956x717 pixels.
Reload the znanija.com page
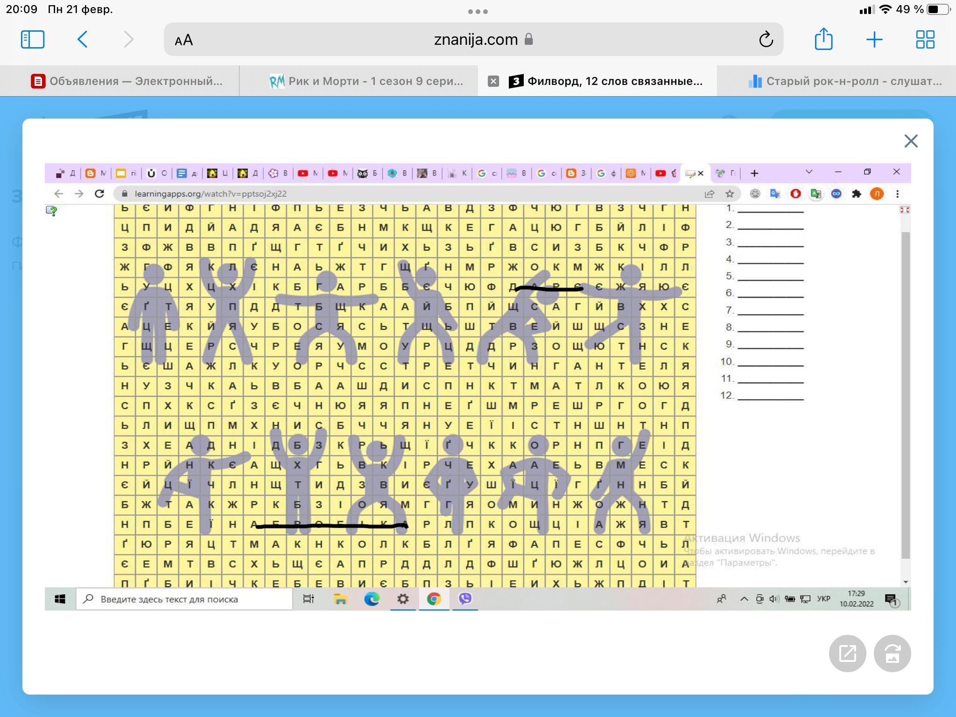click(x=766, y=39)
